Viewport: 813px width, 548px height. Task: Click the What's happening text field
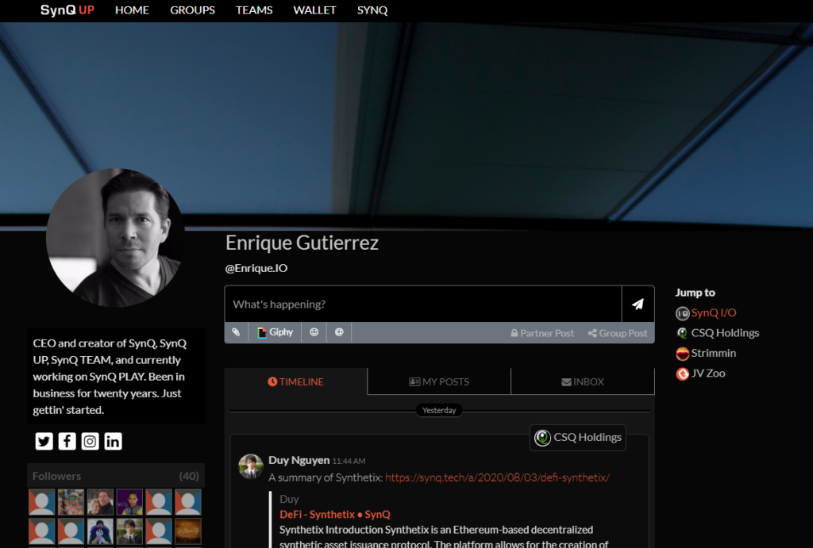422,305
